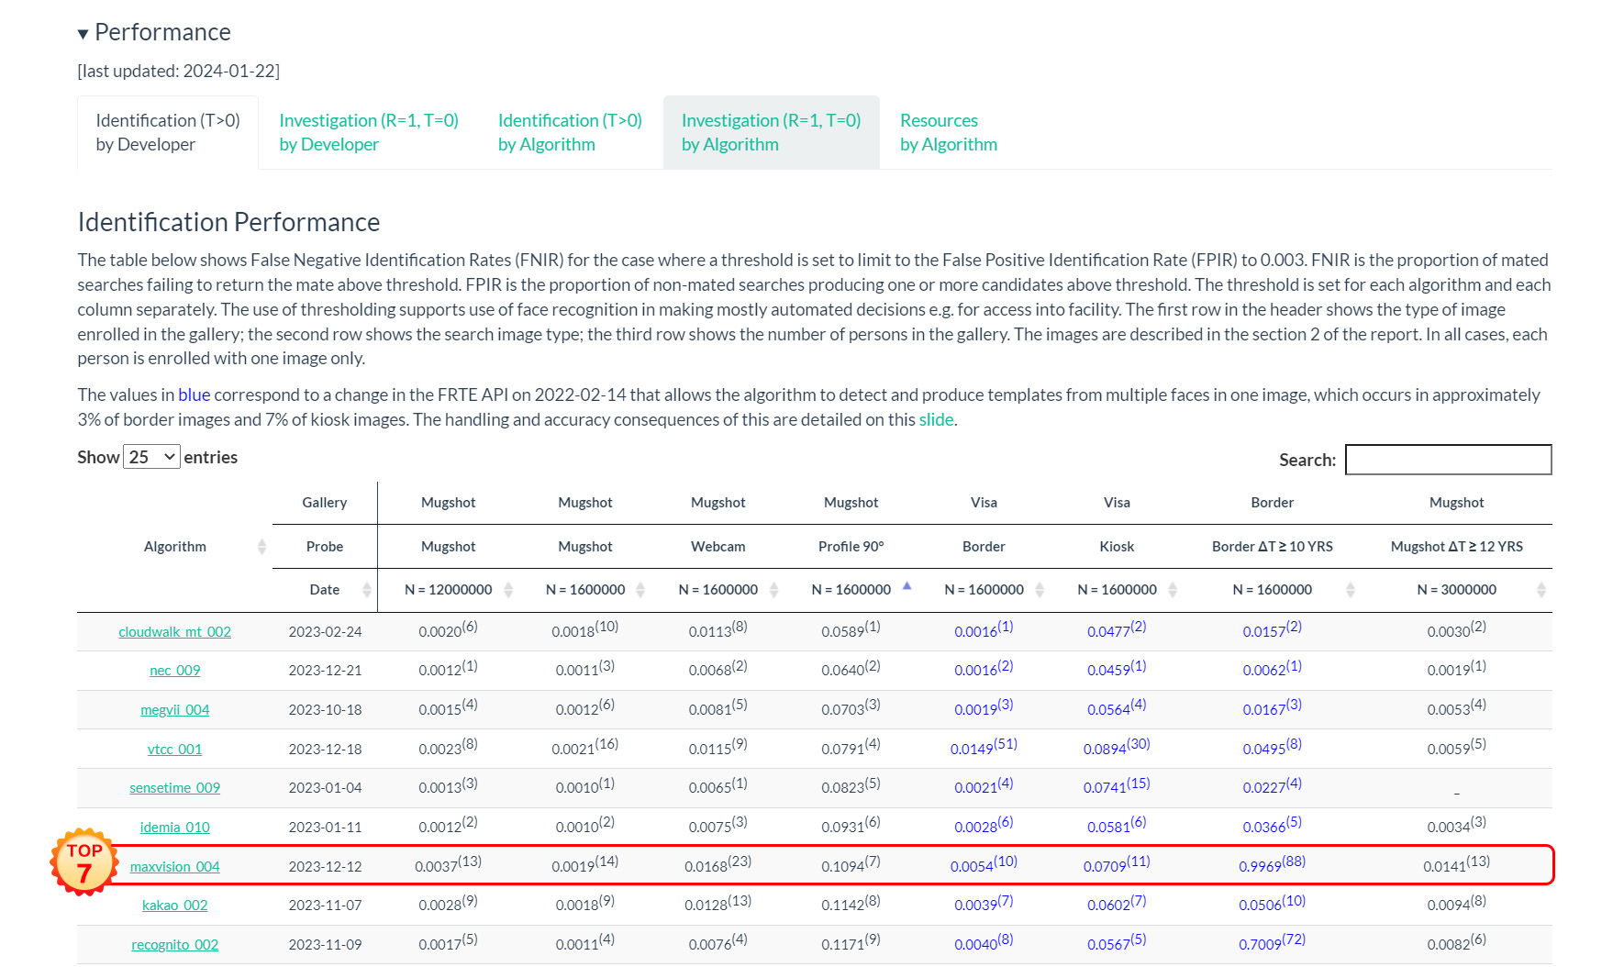Open cloudwalk_mt_002 algorithm link
The width and height of the screenshot is (1624, 967).
[x=174, y=632]
